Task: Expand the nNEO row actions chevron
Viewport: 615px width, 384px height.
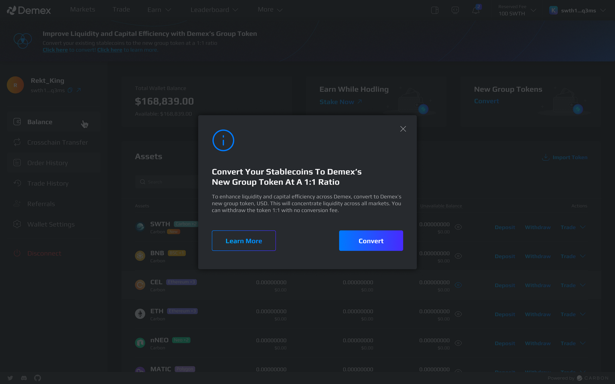Action: (583, 343)
